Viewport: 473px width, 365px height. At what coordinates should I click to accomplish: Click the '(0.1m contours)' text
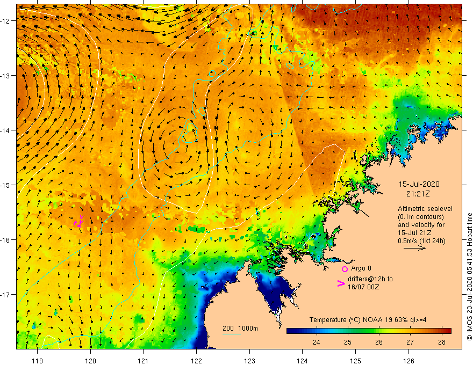click(x=421, y=217)
